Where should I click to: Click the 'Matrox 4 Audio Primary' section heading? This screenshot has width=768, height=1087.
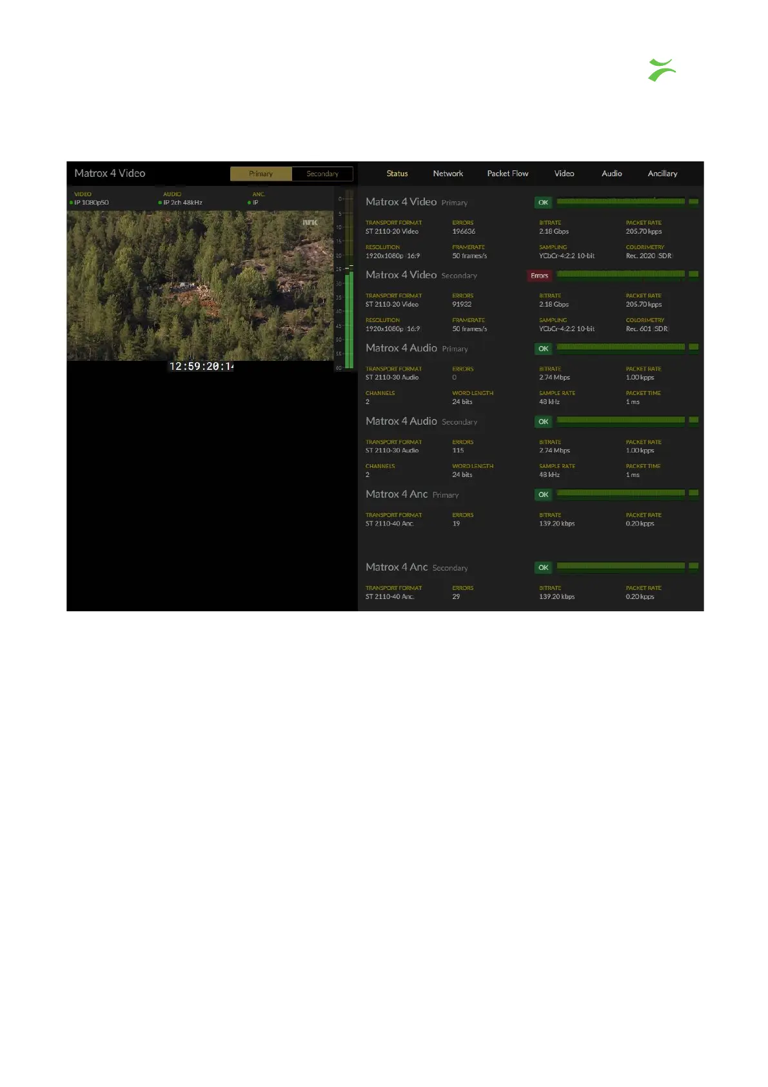[x=417, y=348]
